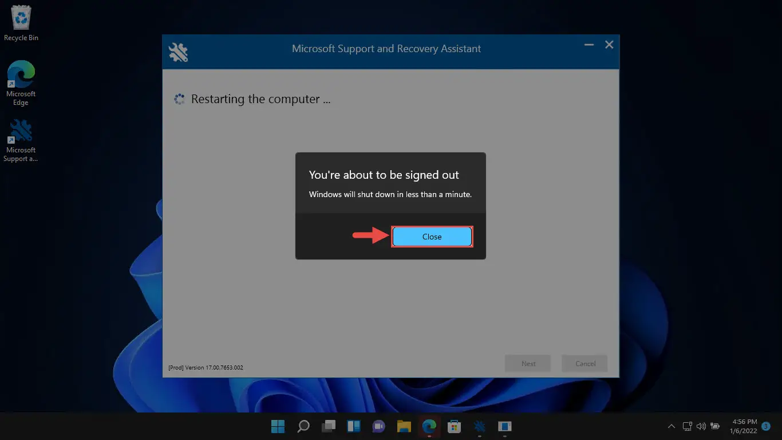The height and width of the screenshot is (440, 782).
Task: Open the Recycle Bin desktop icon
Action: [21, 23]
